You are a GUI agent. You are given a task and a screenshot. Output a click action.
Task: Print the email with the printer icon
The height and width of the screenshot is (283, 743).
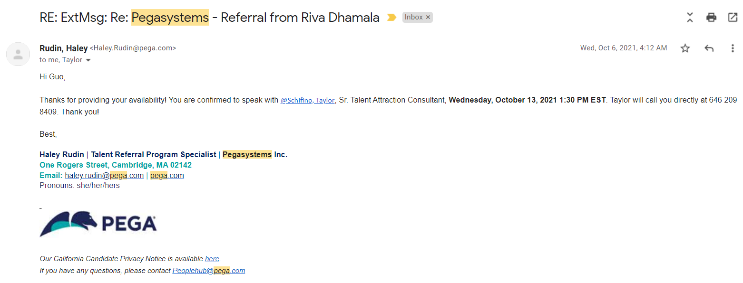coord(711,18)
